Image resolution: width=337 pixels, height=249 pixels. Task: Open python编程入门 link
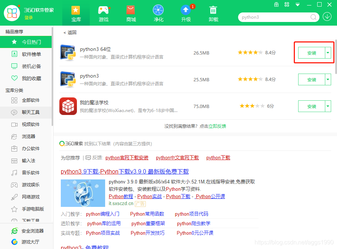tap(103, 214)
